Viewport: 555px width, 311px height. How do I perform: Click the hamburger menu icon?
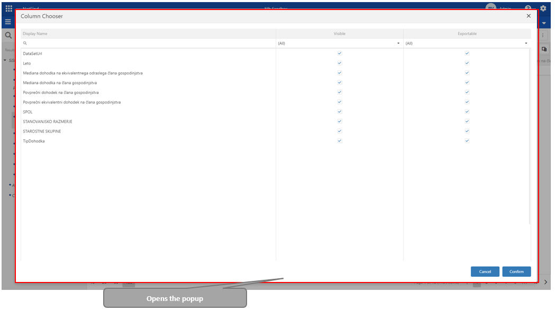[x=8, y=22]
